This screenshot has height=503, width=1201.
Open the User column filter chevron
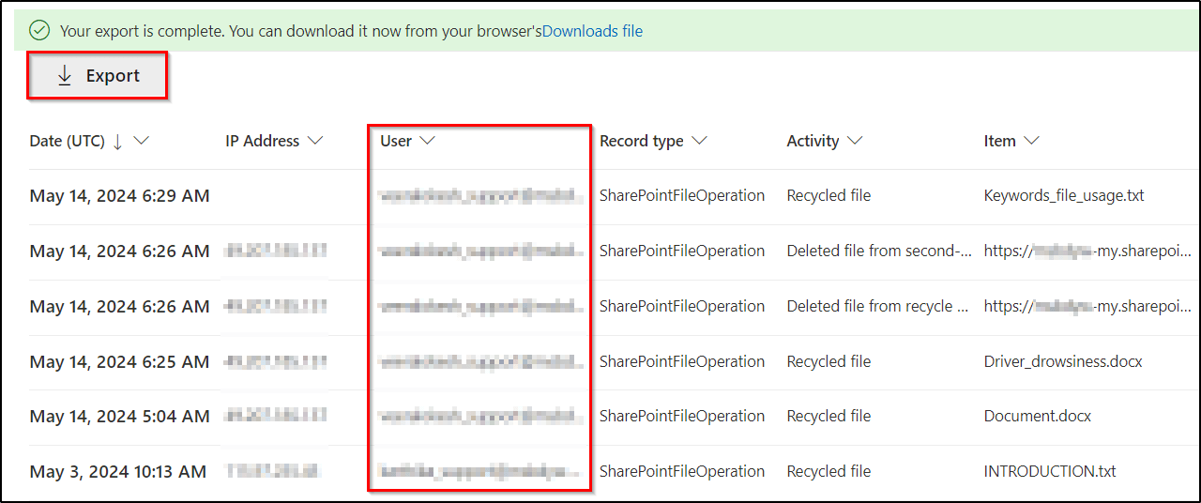(x=428, y=141)
